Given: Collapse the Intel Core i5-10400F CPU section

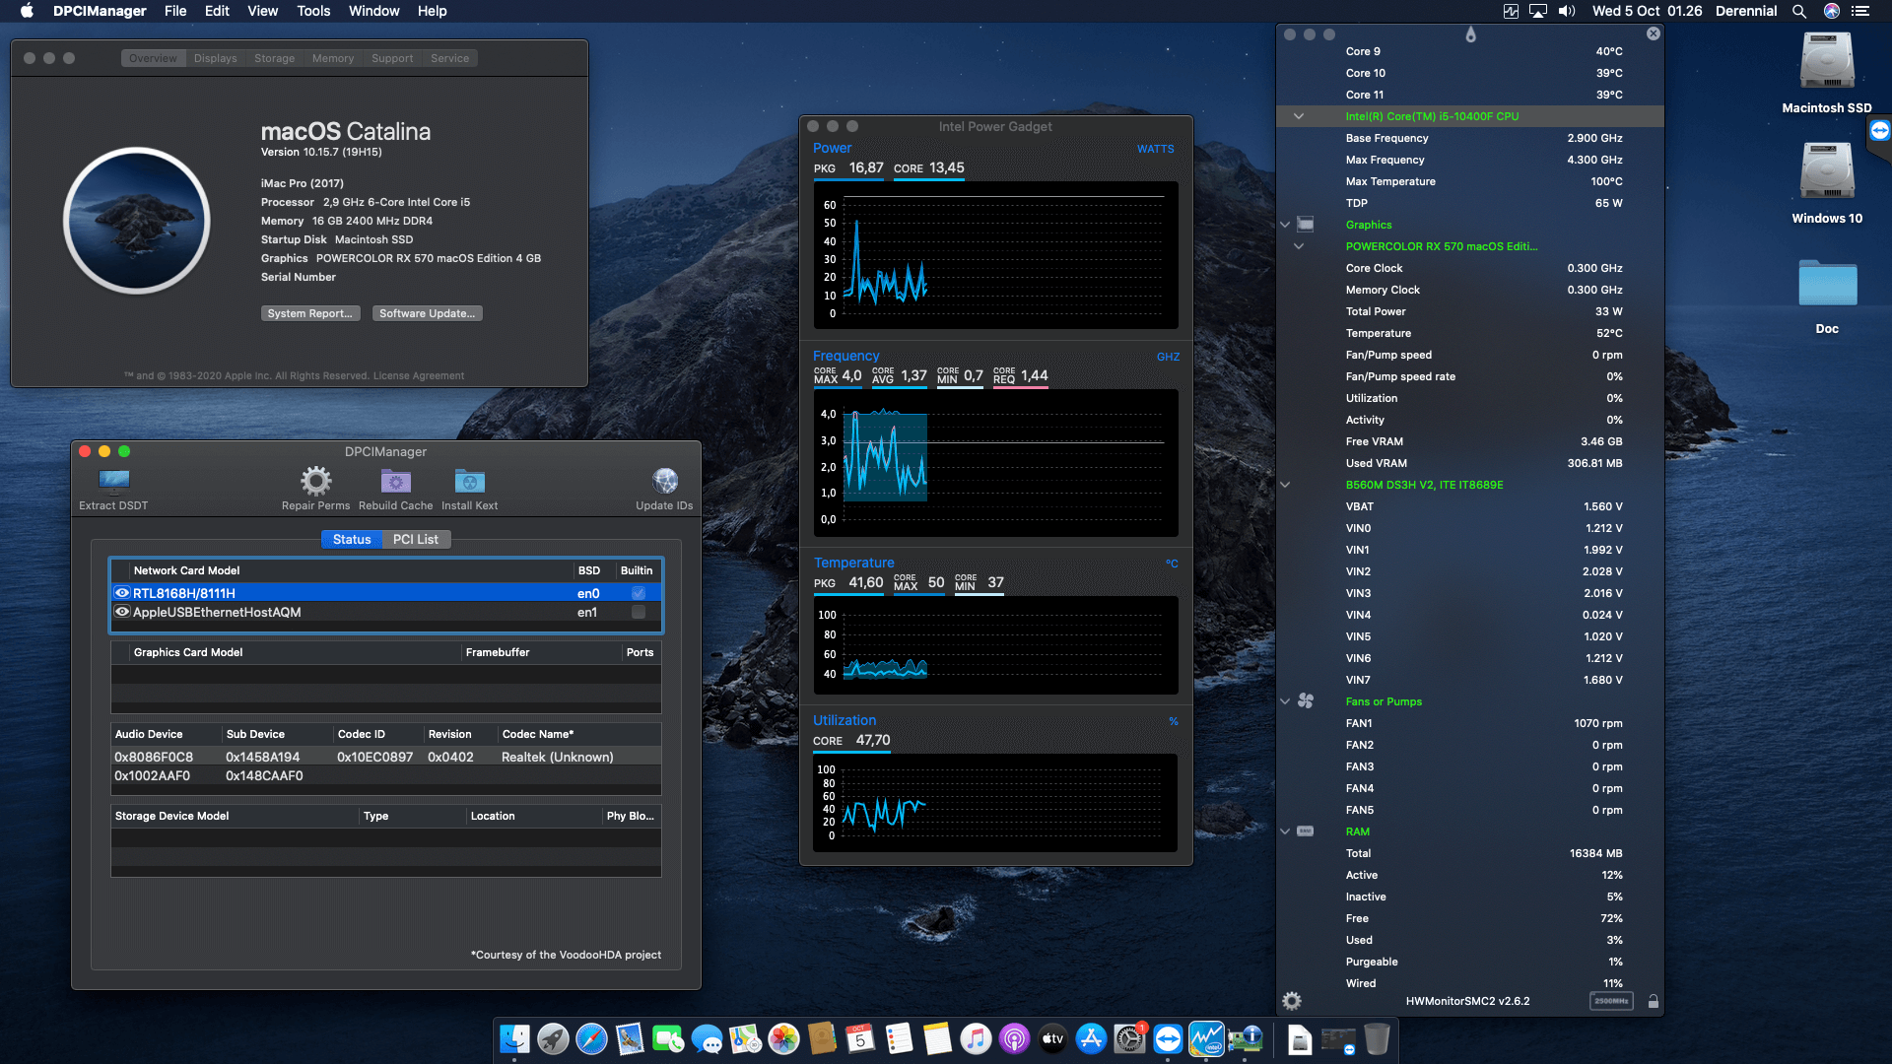Looking at the screenshot, I should coord(1299,115).
